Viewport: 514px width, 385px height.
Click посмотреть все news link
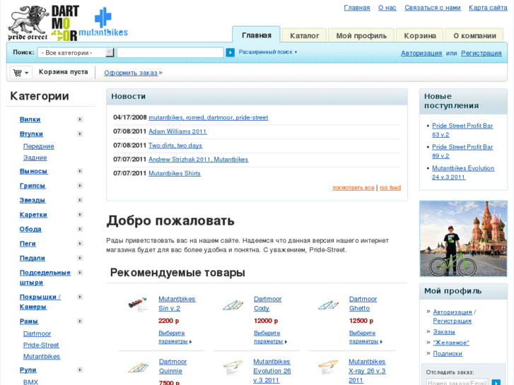point(353,187)
